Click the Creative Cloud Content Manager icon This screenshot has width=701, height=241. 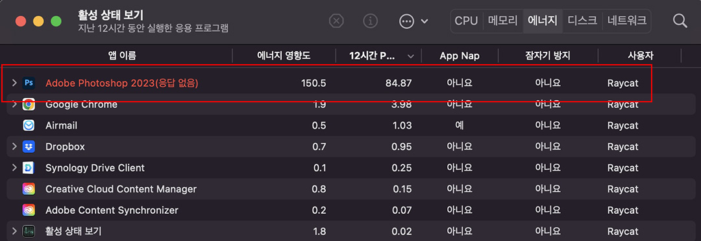[29, 189]
